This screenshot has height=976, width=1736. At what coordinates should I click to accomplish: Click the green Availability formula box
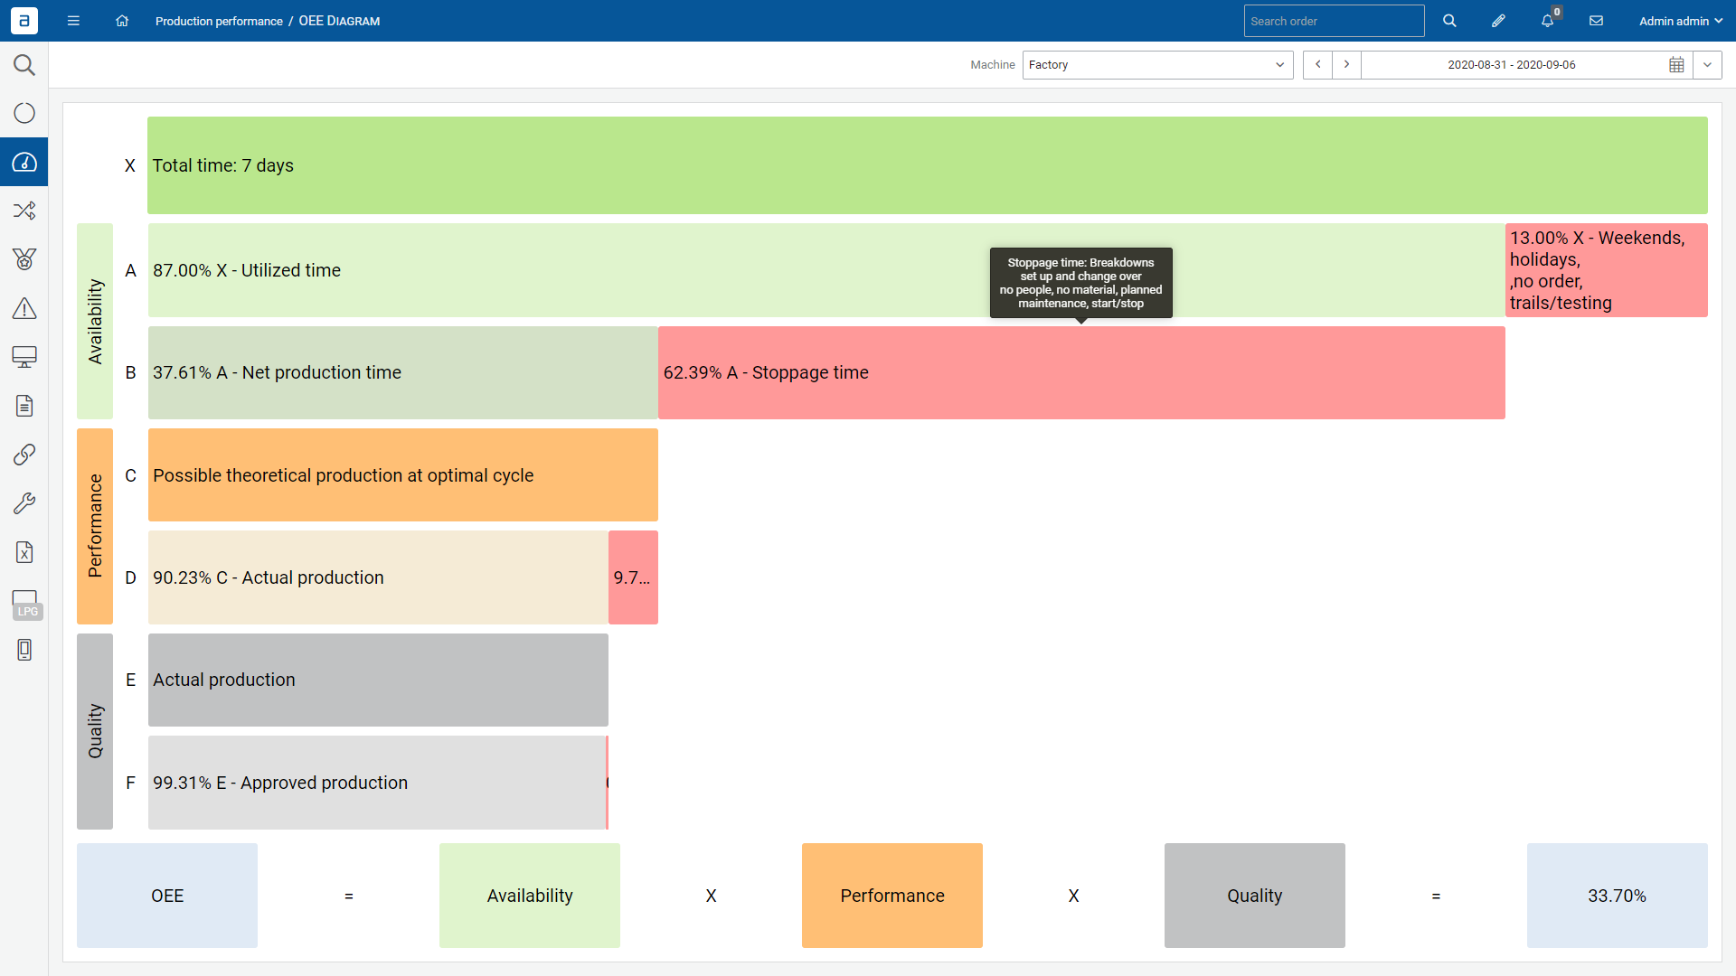(530, 896)
